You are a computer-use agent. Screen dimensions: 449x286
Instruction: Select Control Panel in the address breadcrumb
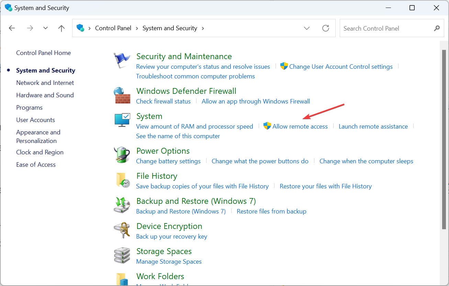click(x=113, y=28)
